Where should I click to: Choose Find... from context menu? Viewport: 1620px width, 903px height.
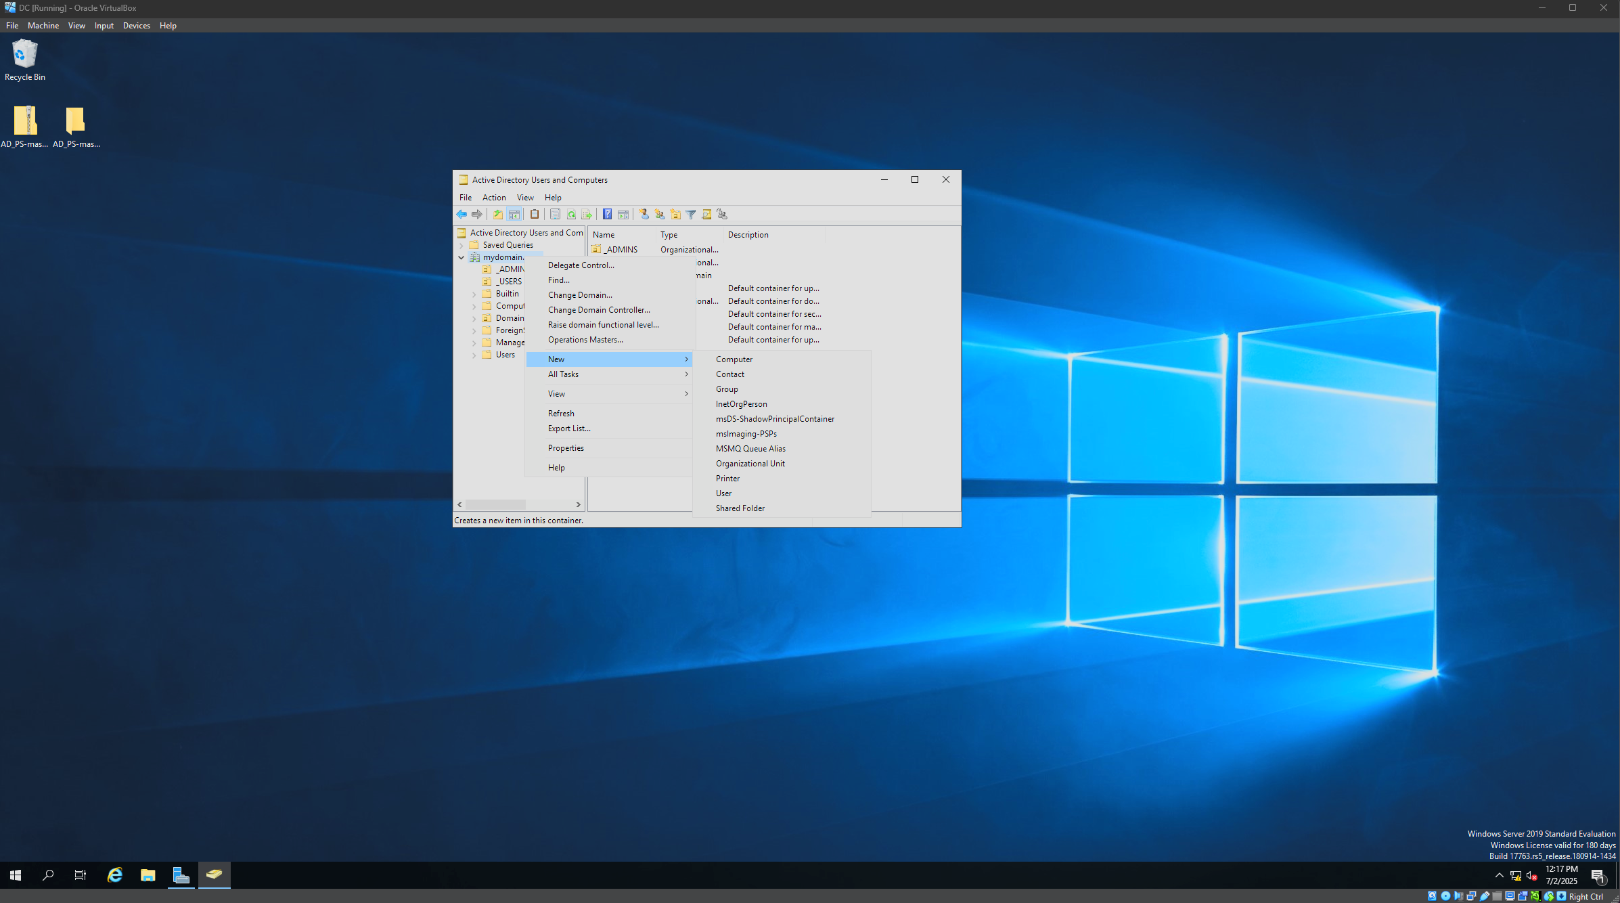point(609,280)
